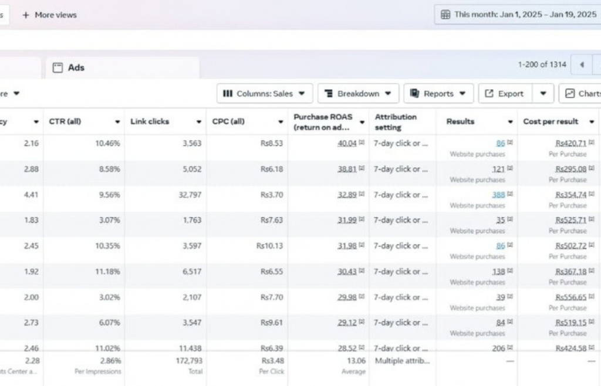This screenshot has width=601, height=386.
Task: Open Purchase ROAS column menu arrow
Action: tap(362, 122)
